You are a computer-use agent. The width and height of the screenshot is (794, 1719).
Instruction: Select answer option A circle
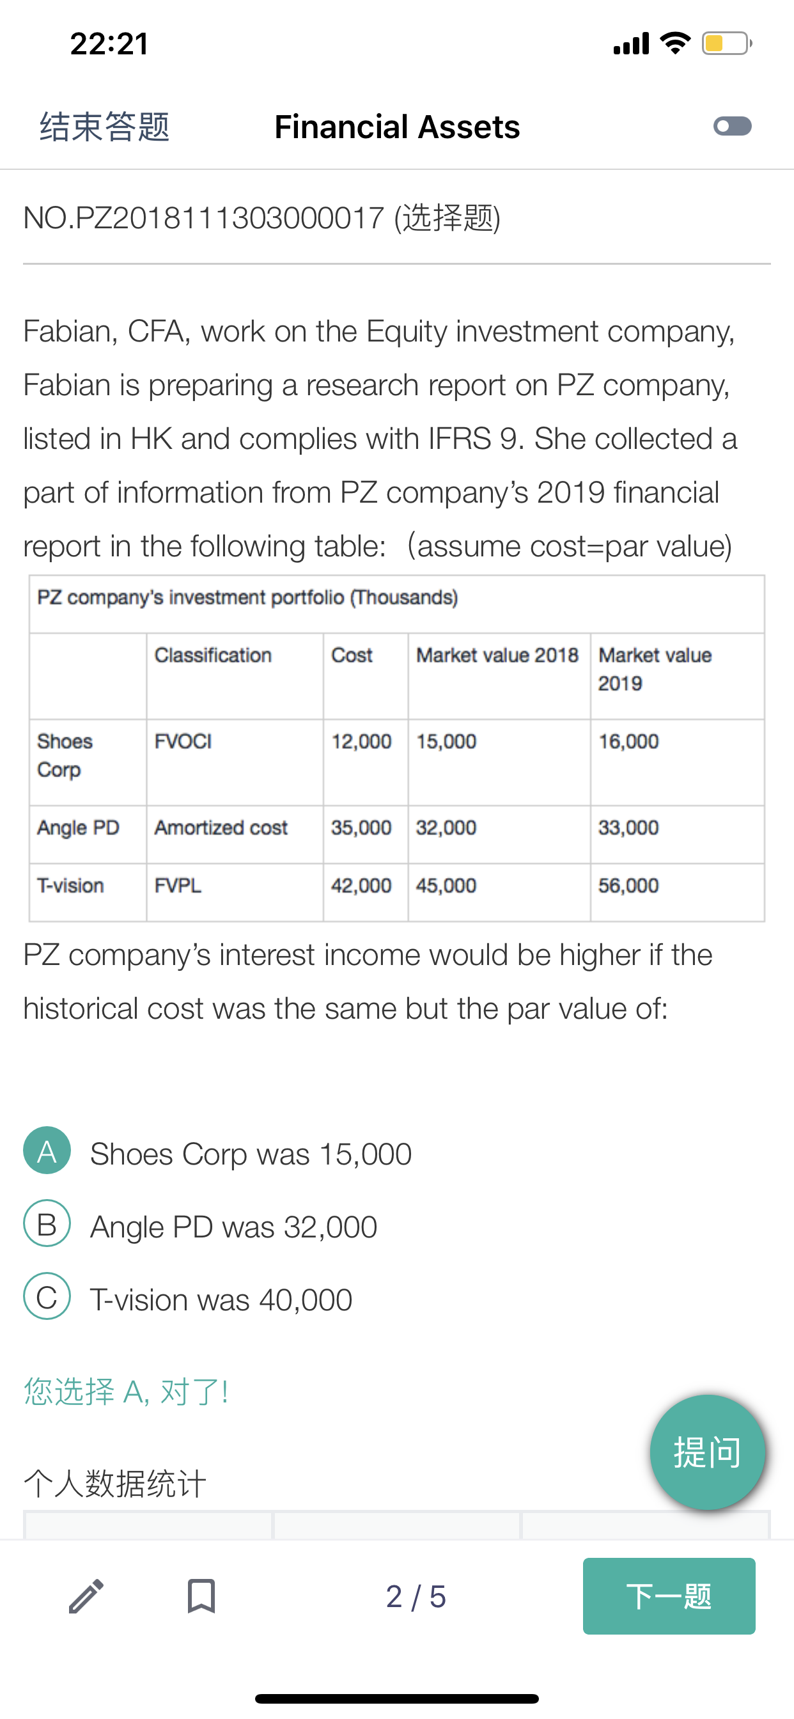(47, 1150)
